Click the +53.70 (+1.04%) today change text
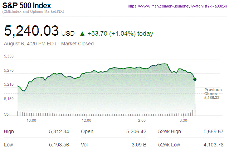 [121, 34]
